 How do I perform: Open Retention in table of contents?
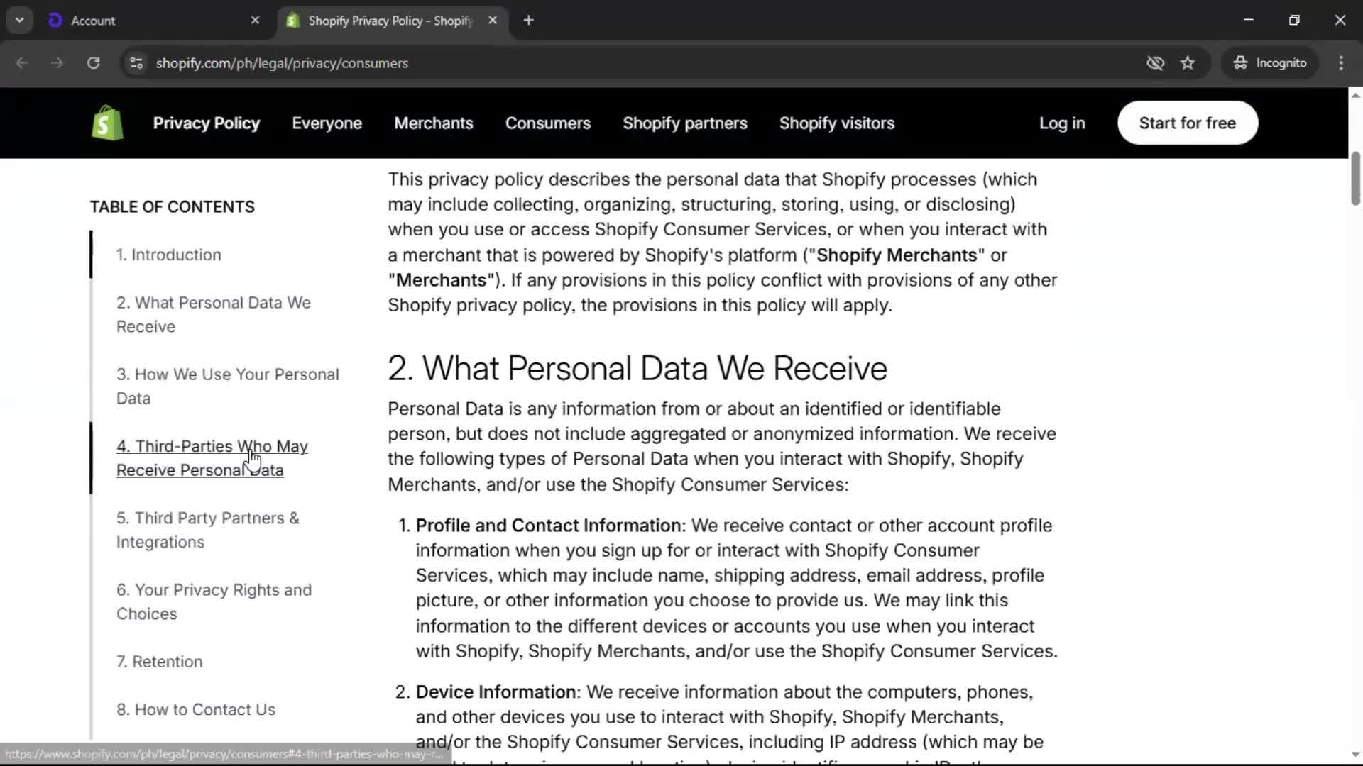point(160,661)
